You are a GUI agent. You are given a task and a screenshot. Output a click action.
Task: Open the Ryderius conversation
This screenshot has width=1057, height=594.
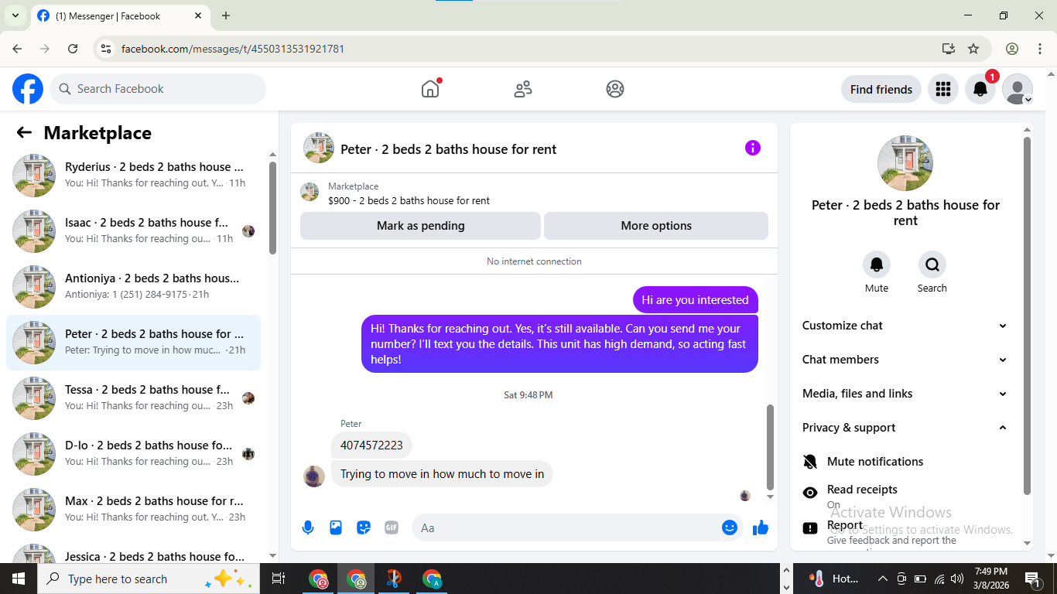133,176
